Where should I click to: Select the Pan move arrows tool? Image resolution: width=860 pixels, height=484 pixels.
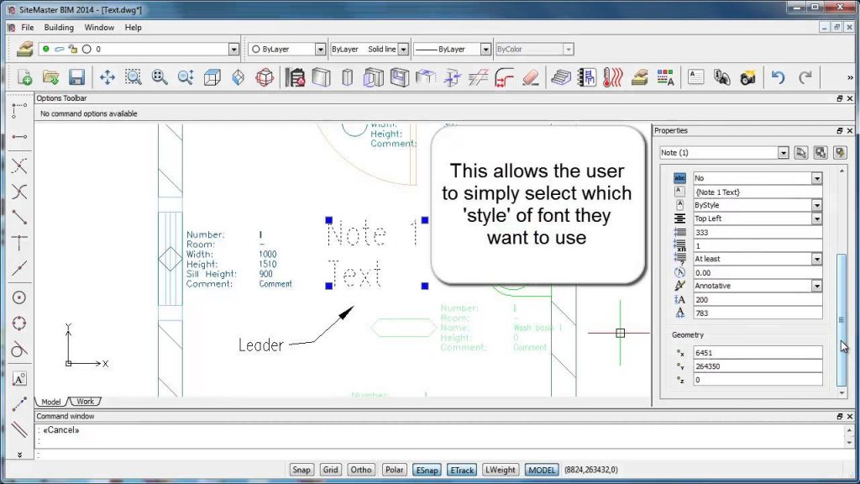point(107,77)
